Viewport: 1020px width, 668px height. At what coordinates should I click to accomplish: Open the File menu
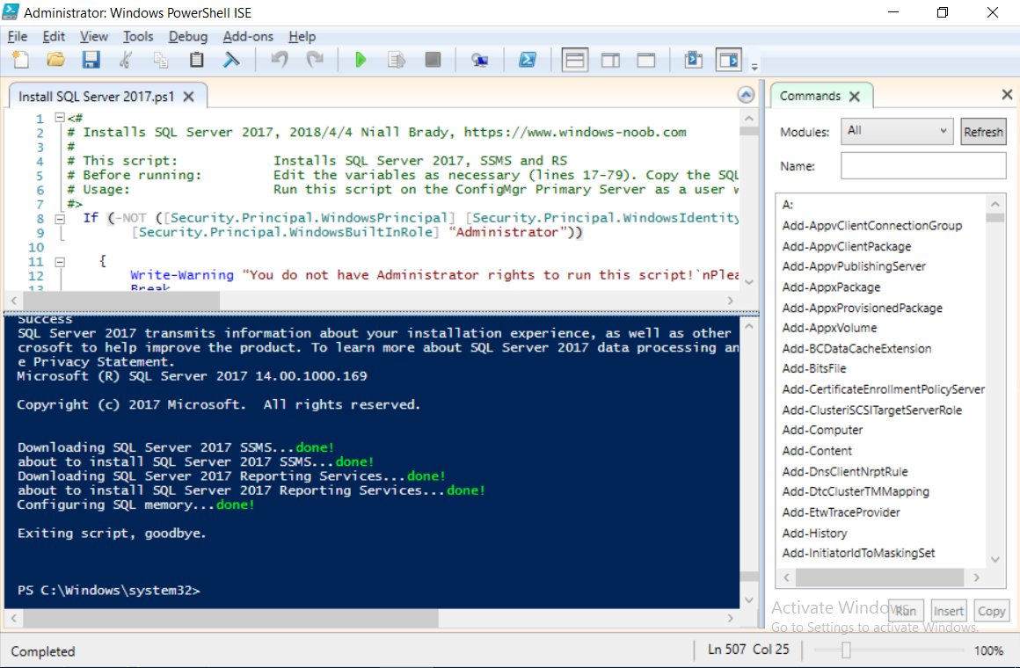pyautogui.click(x=17, y=36)
